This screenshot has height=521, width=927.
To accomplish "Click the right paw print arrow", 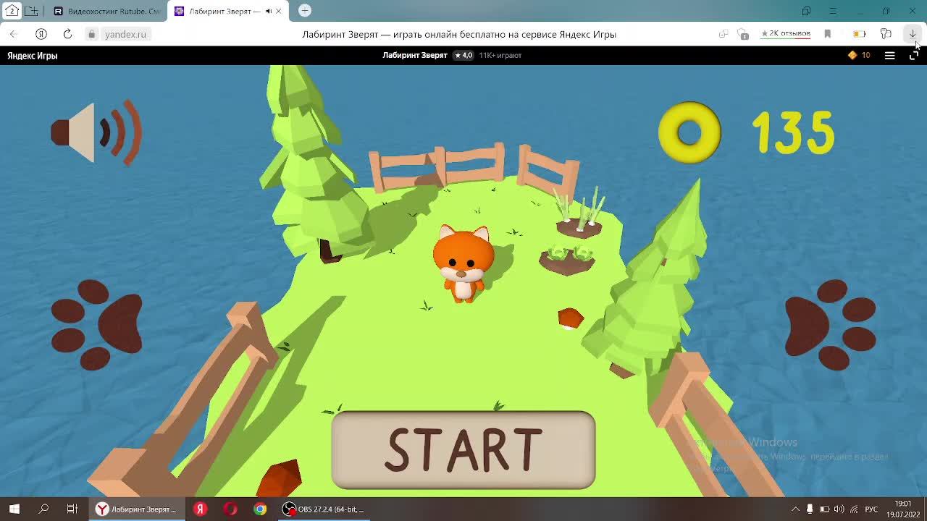I will coord(830,324).
